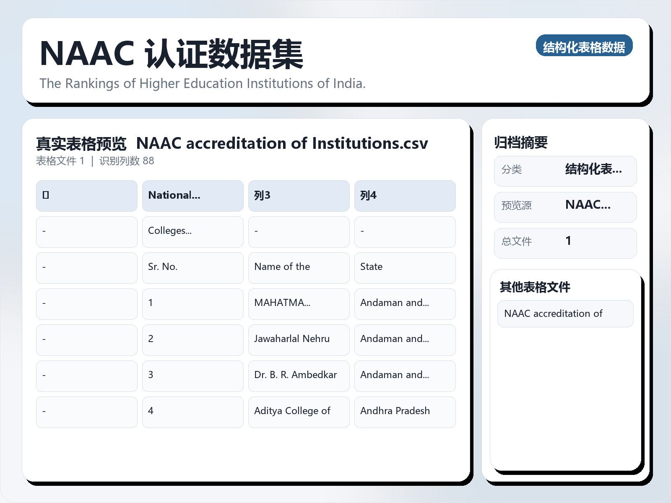The width and height of the screenshot is (671, 503).
Task: Open the NAAC accreditation of file entry
Action: coord(565,314)
